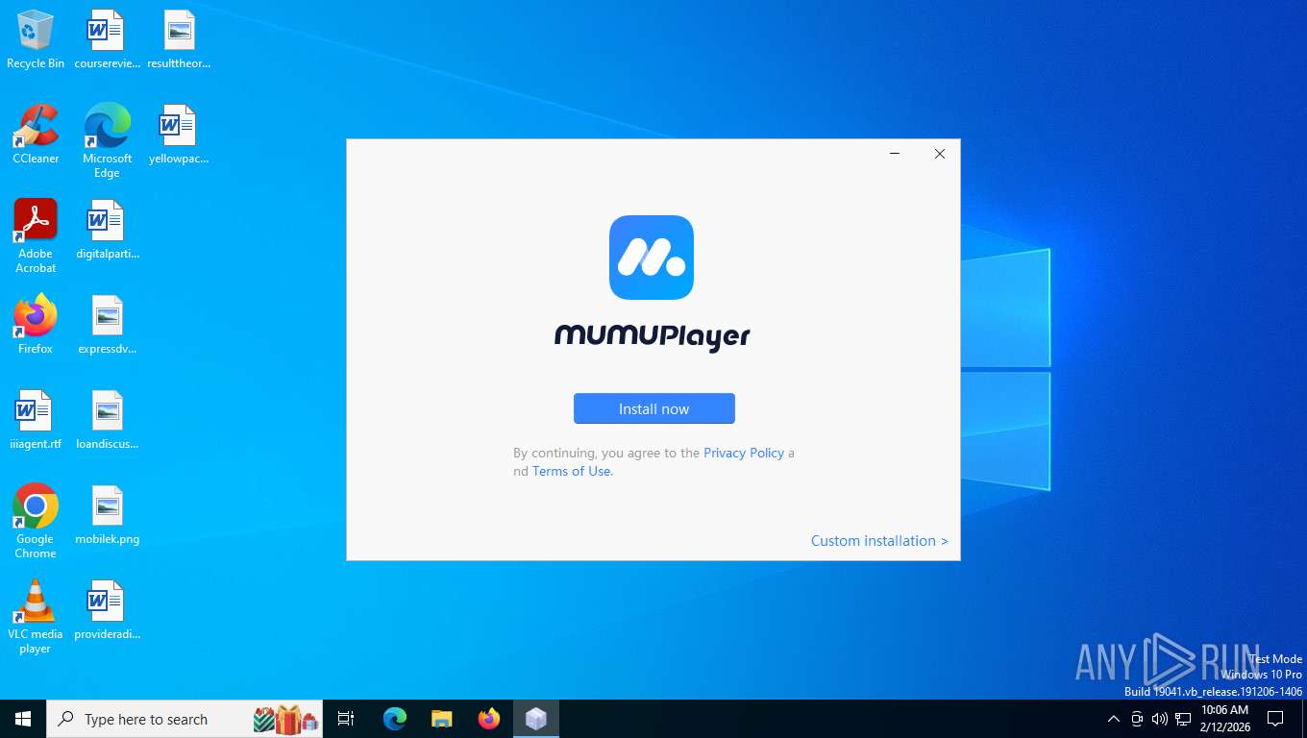Close the MuMuPlayer installer window
1307x738 pixels.
[940, 154]
